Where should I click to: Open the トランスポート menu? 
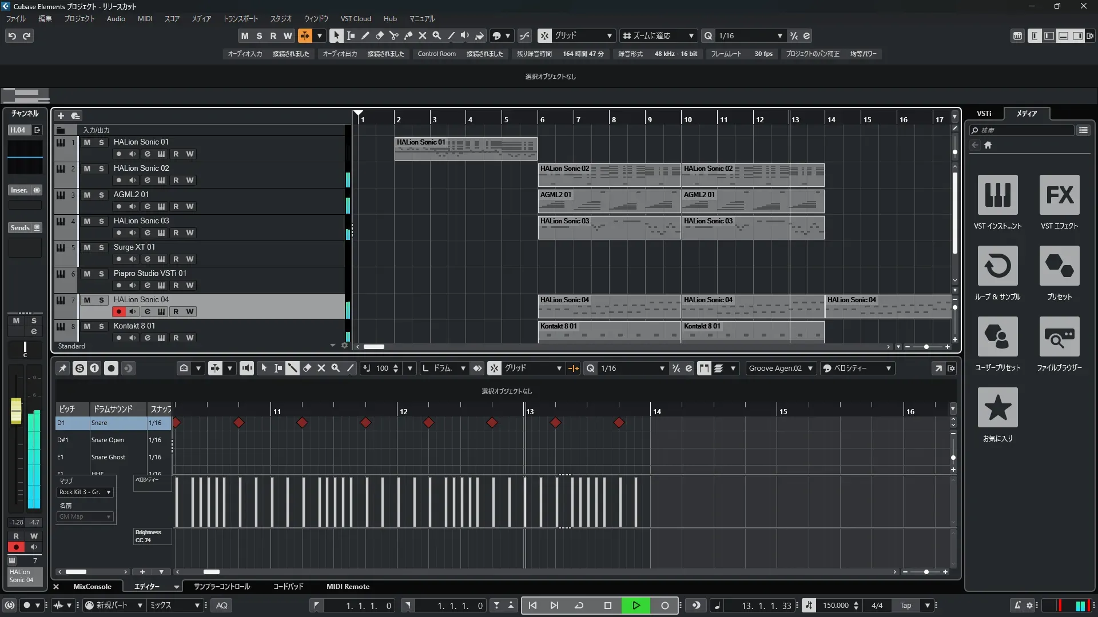click(240, 19)
